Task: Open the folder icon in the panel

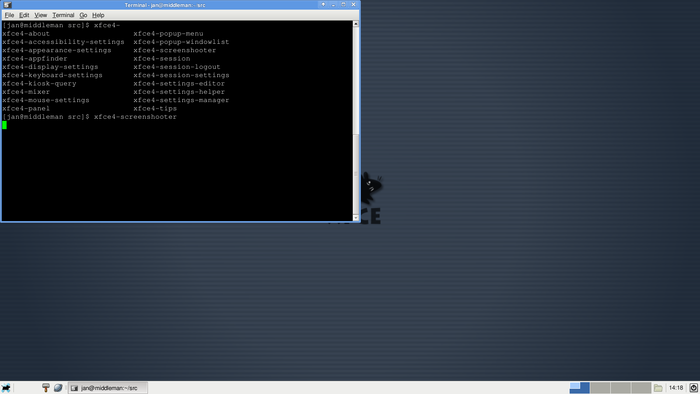Action: [x=658, y=388]
